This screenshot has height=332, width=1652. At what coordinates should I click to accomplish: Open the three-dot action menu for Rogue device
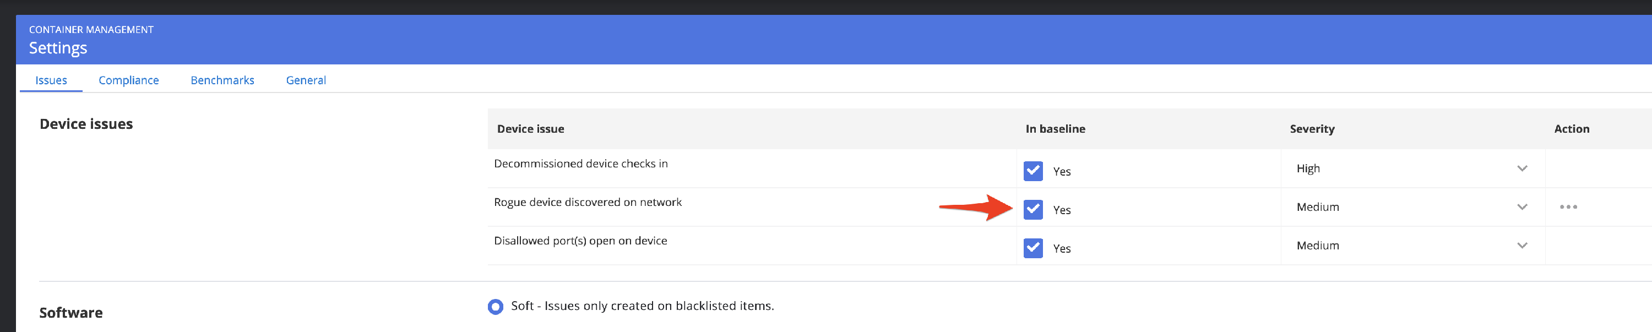1568,207
